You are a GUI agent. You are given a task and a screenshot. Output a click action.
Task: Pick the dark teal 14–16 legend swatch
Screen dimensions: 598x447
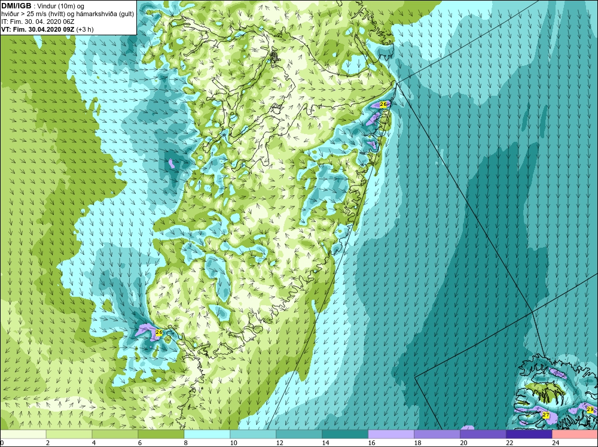pyautogui.click(x=345, y=434)
